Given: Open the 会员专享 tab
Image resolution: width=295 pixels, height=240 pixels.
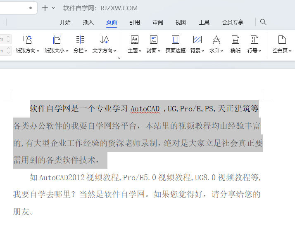Looking at the screenshot, I should click(x=233, y=22).
